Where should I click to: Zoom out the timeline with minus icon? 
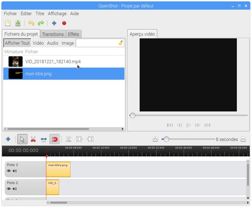[x=243, y=139]
